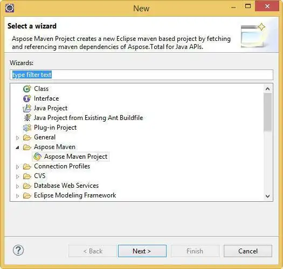This screenshot has height=269, width=283.
Task: Click the Aspose Maven Project swirl icon
Action: click(x=37, y=157)
